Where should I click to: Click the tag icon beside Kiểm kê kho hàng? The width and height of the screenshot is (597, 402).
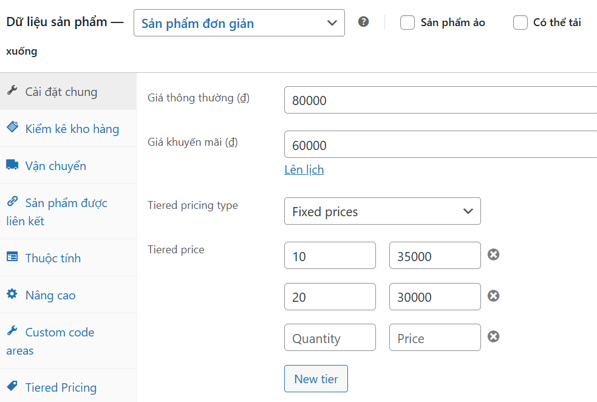tap(12, 128)
